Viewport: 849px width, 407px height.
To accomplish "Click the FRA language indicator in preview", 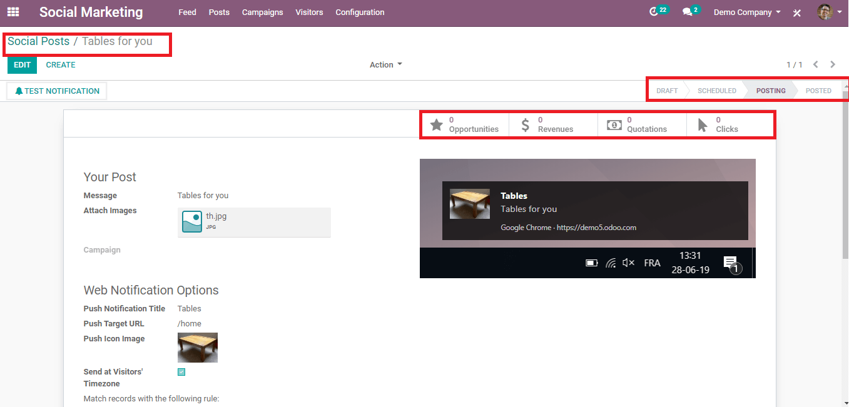I will point(652,263).
